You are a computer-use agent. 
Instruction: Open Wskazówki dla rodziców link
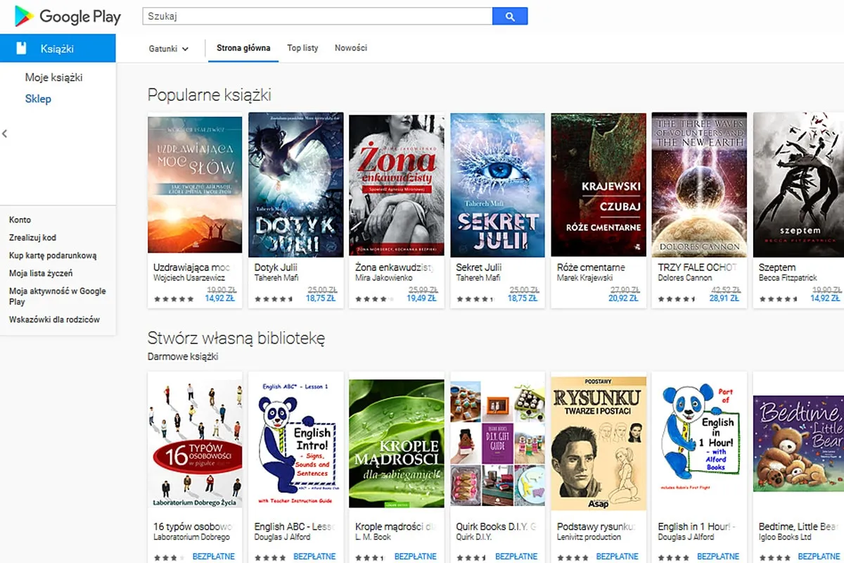coord(54,320)
